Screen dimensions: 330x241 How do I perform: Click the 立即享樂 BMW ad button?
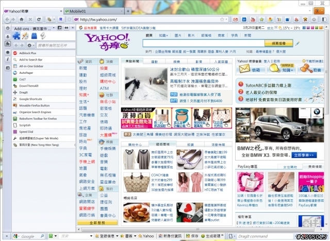coord(304,155)
